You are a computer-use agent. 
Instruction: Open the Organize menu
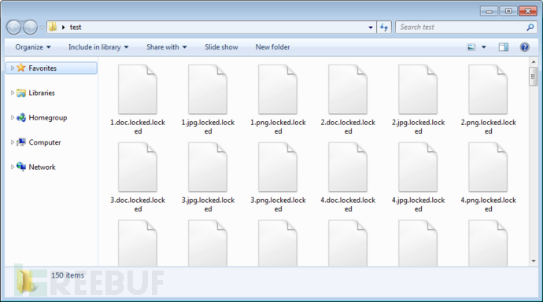33,47
